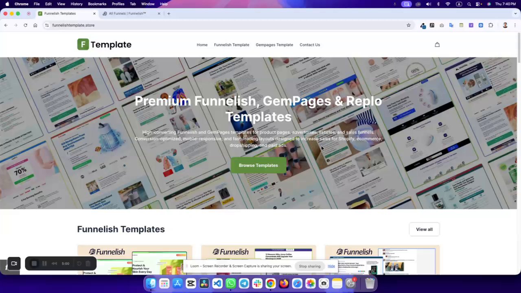Open the third Funnelish template card thumbnail
Viewport: 521px width, 293px height.
pyautogui.click(x=382, y=260)
